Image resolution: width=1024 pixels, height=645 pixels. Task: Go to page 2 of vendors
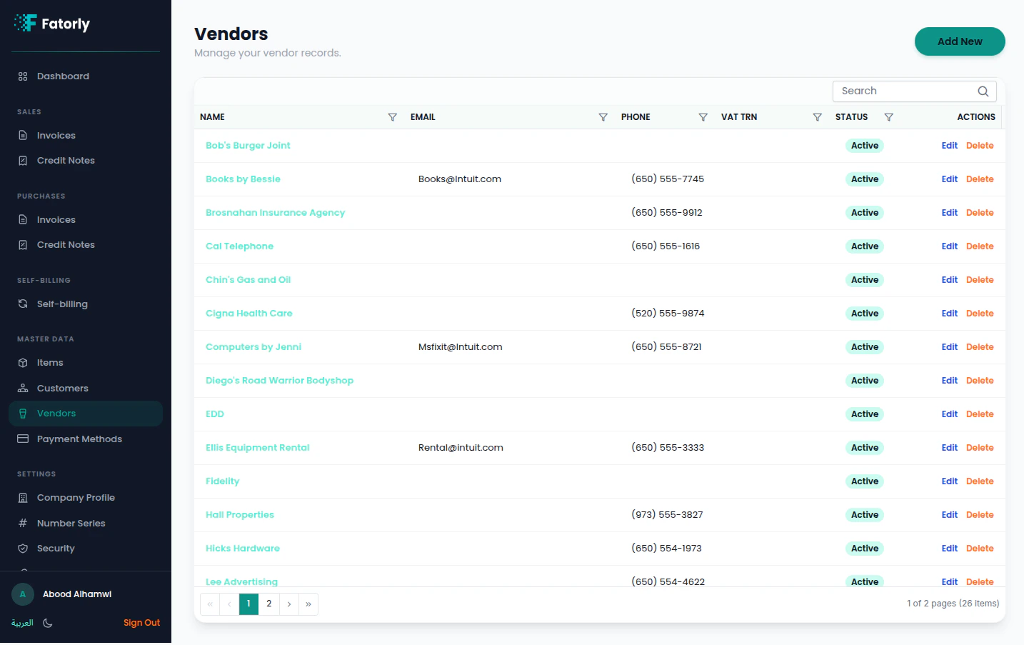pyautogui.click(x=268, y=604)
